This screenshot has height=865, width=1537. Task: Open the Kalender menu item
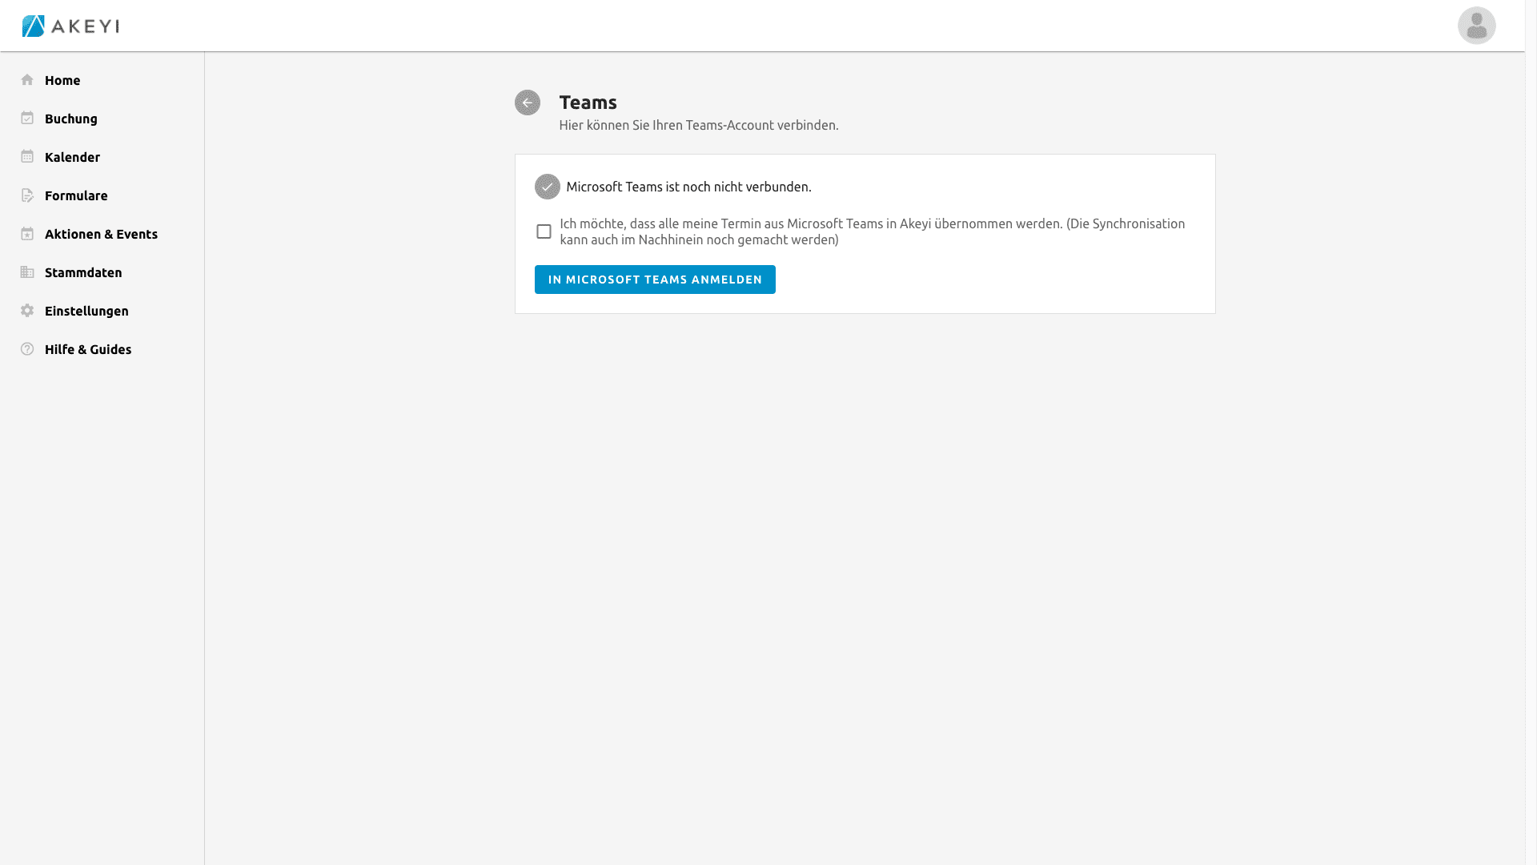point(72,157)
